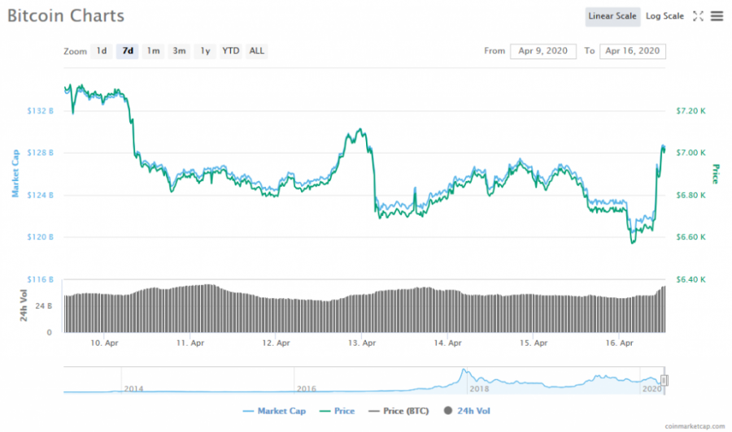The height and width of the screenshot is (432, 732).
Task: Click the 10. Apr axis label
Action: pos(104,343)
